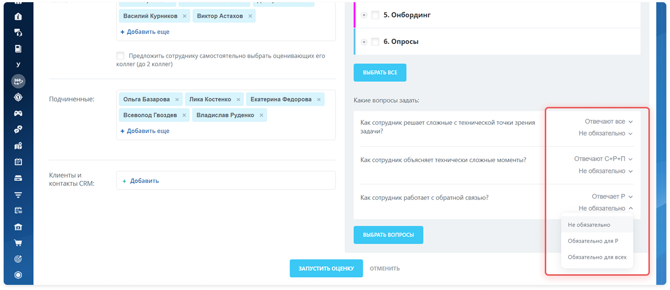Expand the '5. Онбординг' section

tap(364, 15)
